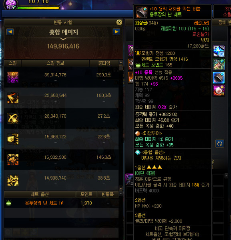This screenshot has height=240, width=231.
Task: Click the 포인트 column header
Action: click(x=86, y=194)
